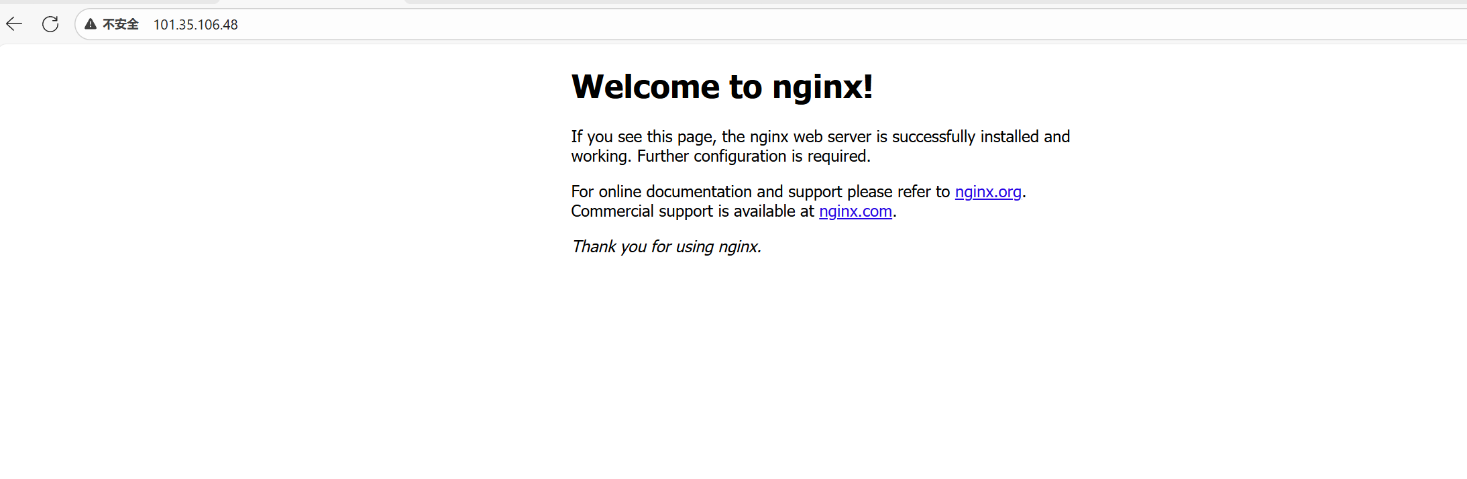The image size is (1467, 479).
Task: Click the 'Thank you for using nginx.' text
Action: (666, 247)
